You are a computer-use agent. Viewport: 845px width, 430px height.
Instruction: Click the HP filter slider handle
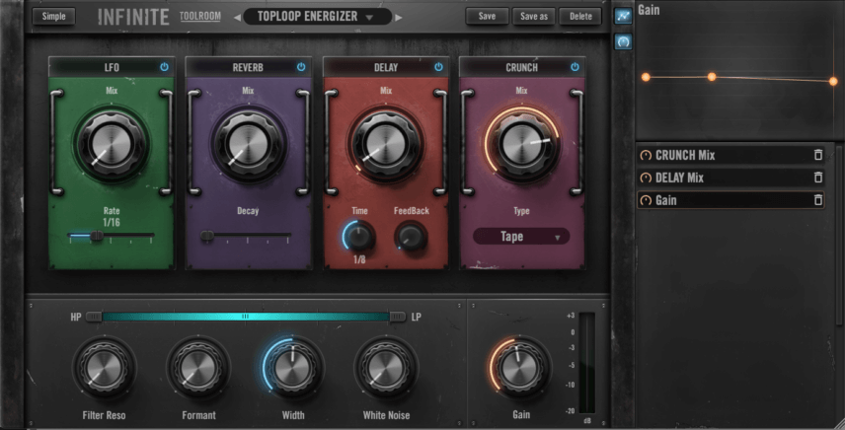pyautogui.click(x=93, y=317)
